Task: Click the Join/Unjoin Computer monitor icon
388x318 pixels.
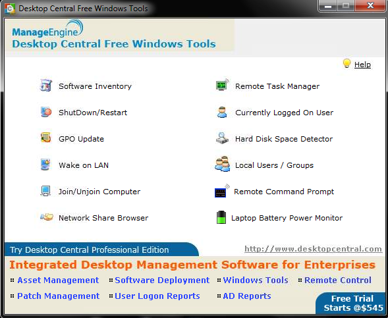Action: [x=45, y=191]
